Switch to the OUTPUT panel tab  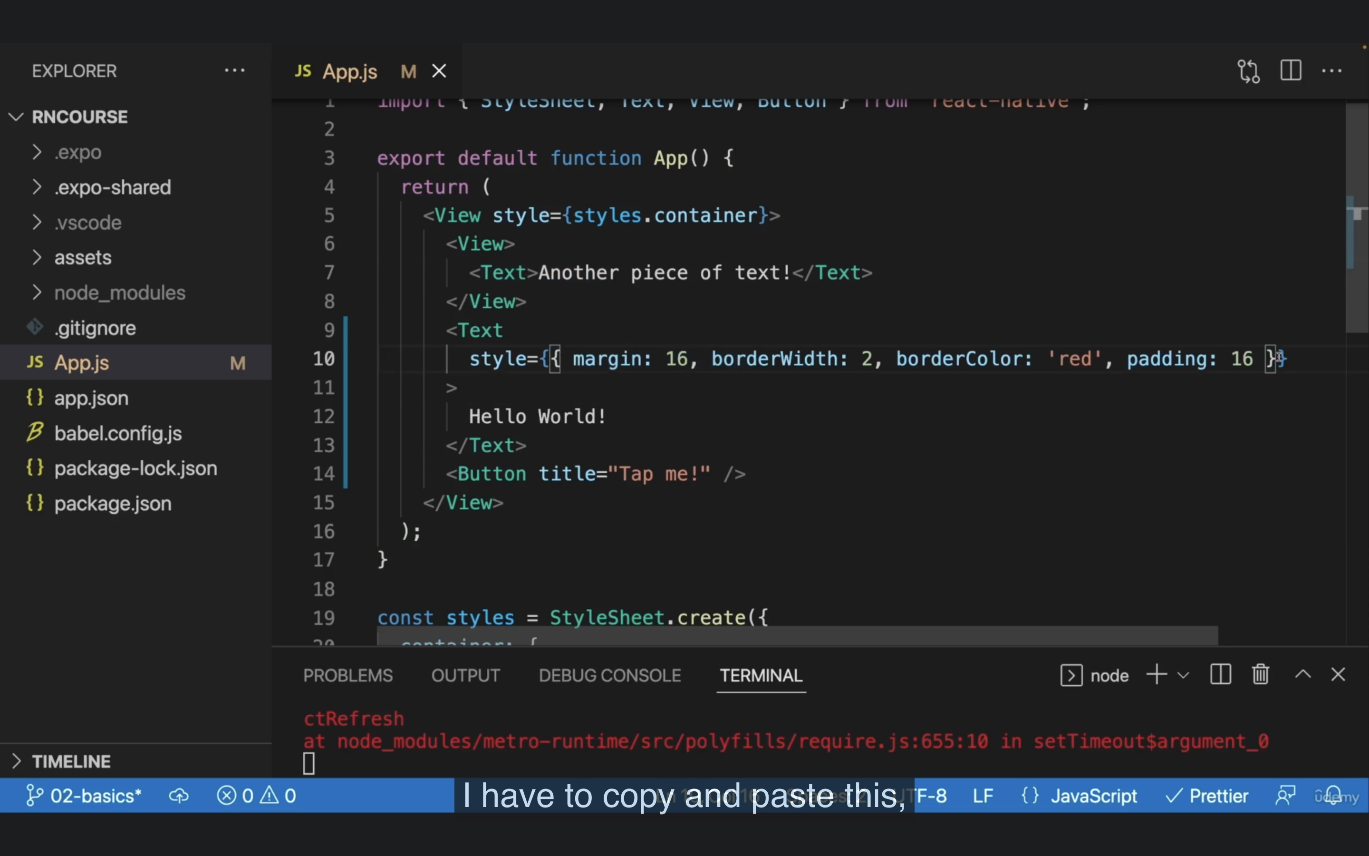tap(465, 675)
